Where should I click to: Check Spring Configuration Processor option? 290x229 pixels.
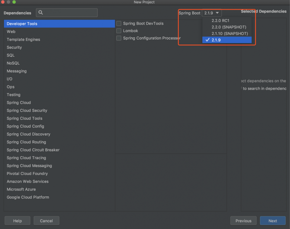click(x=119, y=38)
